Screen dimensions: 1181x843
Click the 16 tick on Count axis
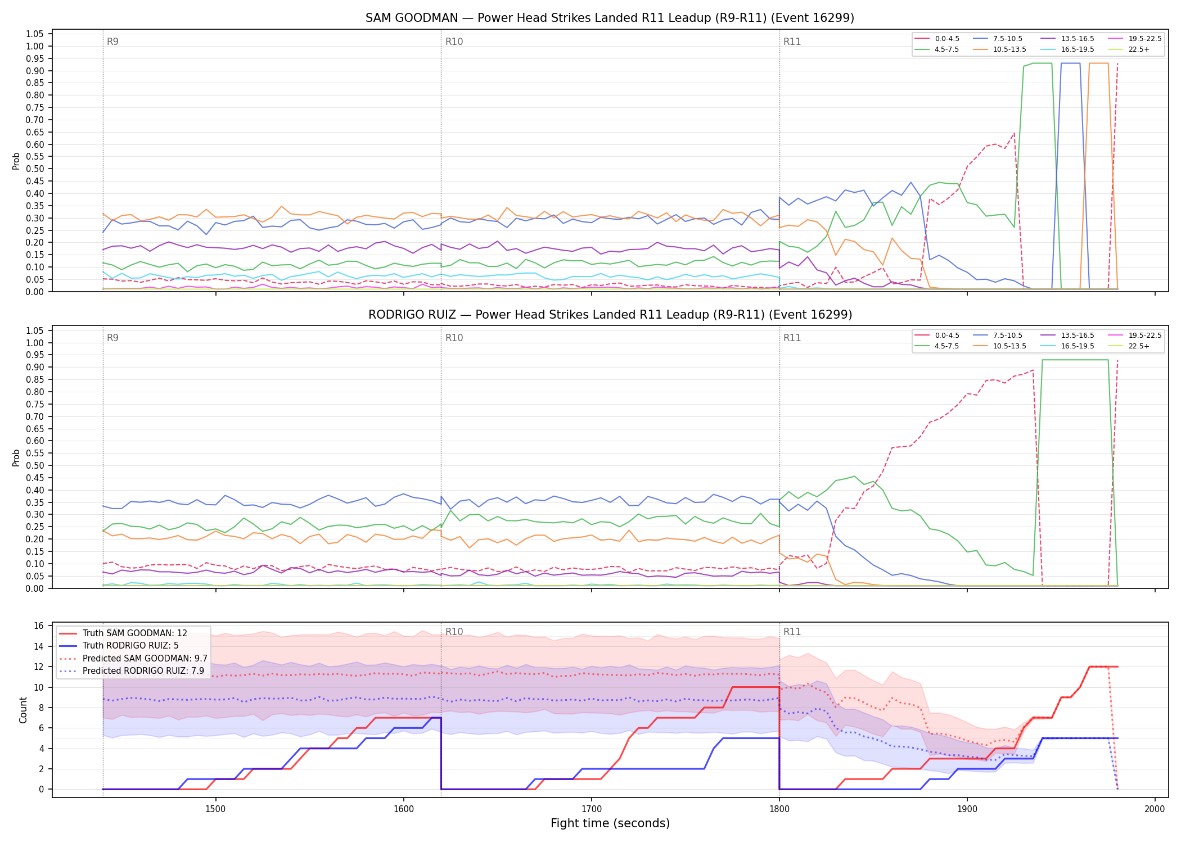click(39, 626)
